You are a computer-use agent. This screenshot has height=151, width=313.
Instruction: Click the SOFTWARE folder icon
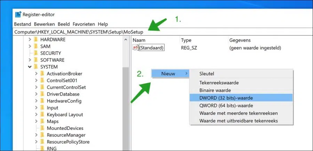[36, 60]
